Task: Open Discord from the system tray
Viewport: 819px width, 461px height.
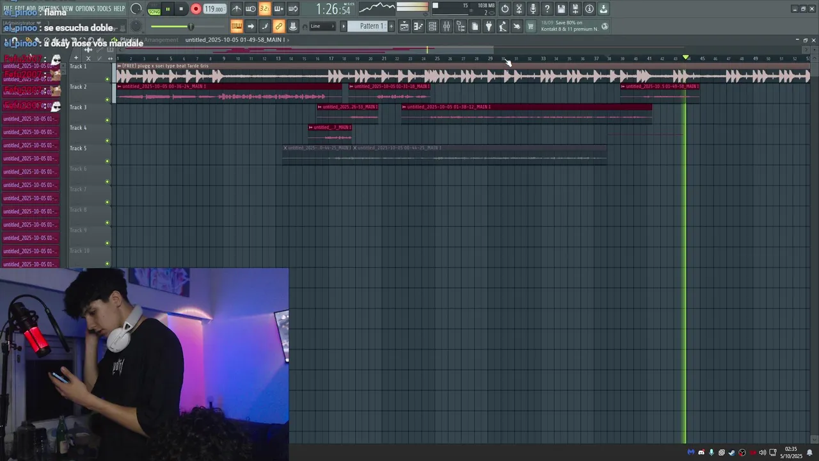Action: point(701,453)
